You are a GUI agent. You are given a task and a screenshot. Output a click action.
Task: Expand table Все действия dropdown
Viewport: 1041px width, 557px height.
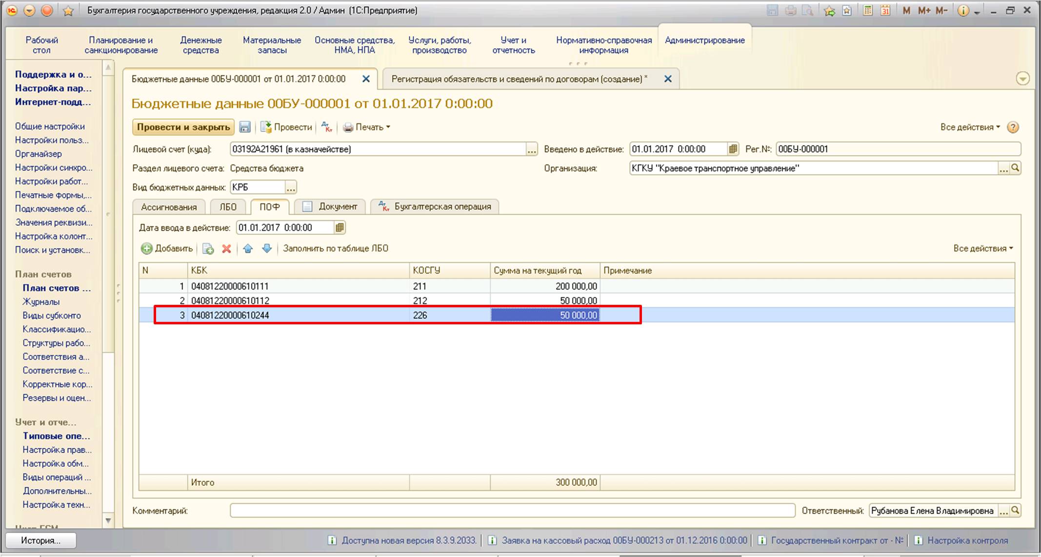tap(983, 248)
